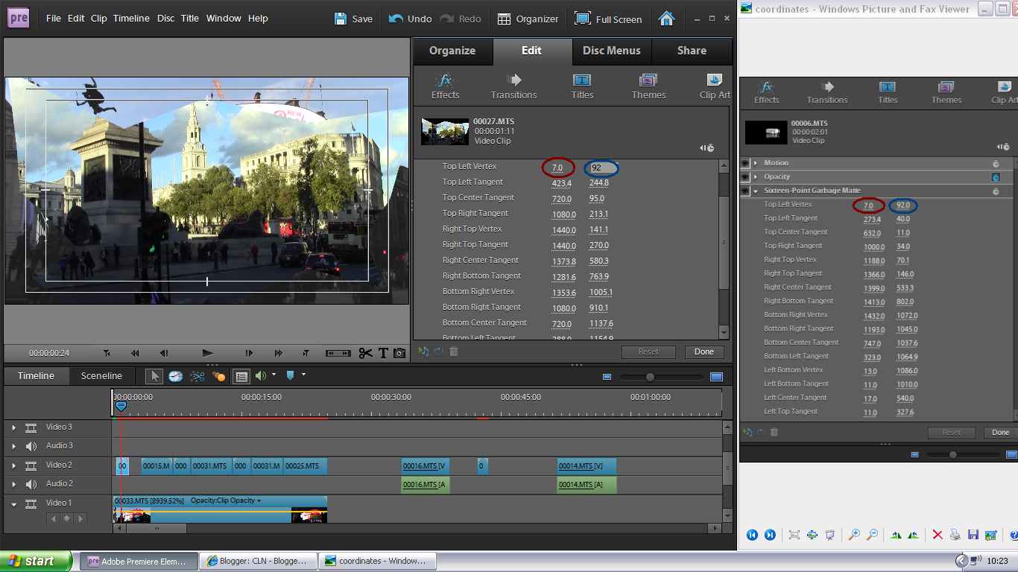Open the Organizer from the top toolbar
This screenshot has width=1018, height=572.
(528, 19)
